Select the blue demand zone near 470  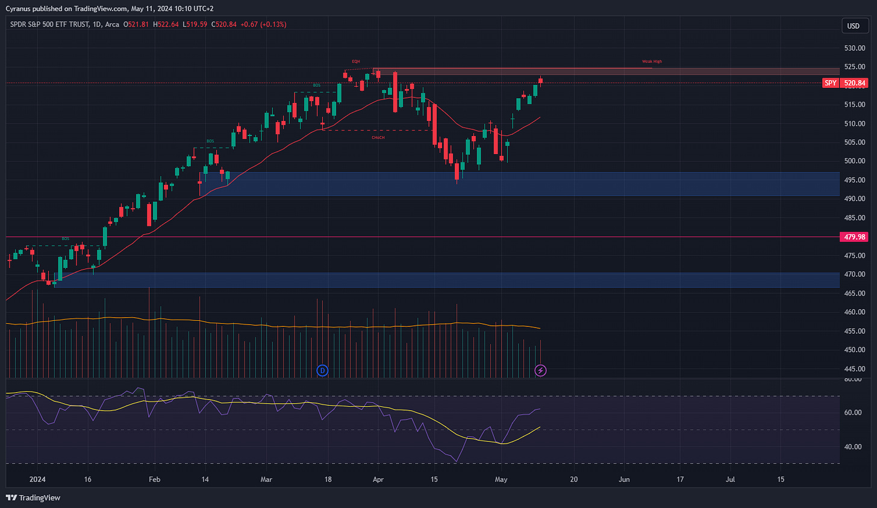point(446,280)
